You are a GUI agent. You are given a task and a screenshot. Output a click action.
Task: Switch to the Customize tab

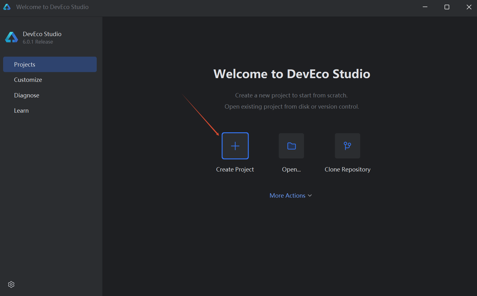tap(50, 80)
